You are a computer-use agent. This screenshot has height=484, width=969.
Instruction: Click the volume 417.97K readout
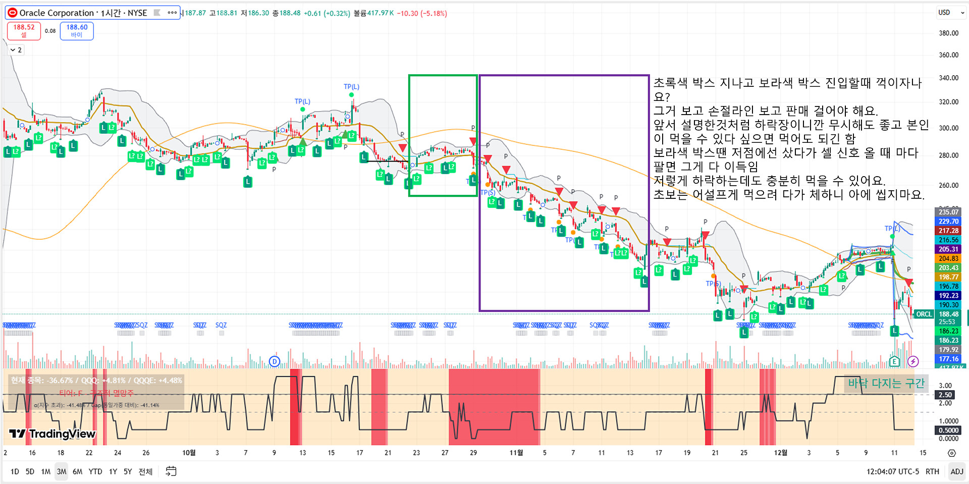coord(380,13)
